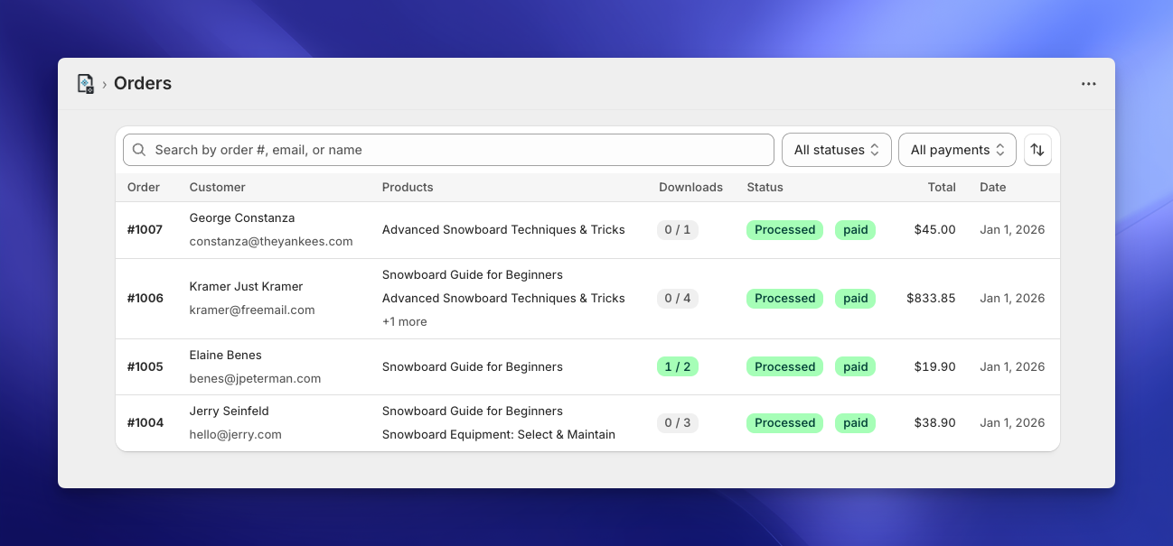Click the 0 / 4 downloads badge
The height and width of the screenshot is (546, 1173).
coord(677,299)
